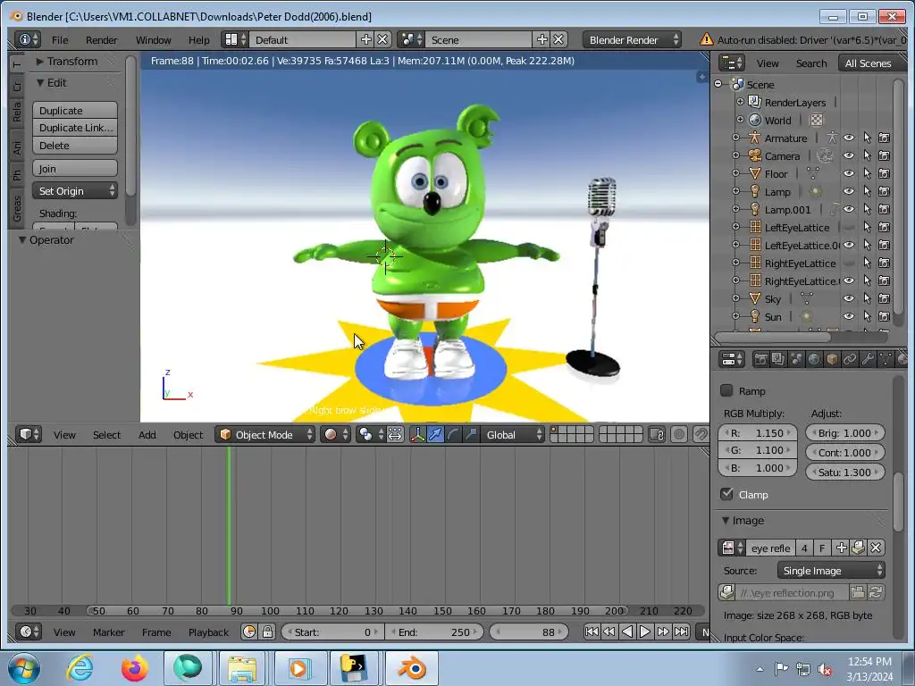Hide the Camera in the viewport
Viewport: 915px width, 686px height.
(849, 155)
